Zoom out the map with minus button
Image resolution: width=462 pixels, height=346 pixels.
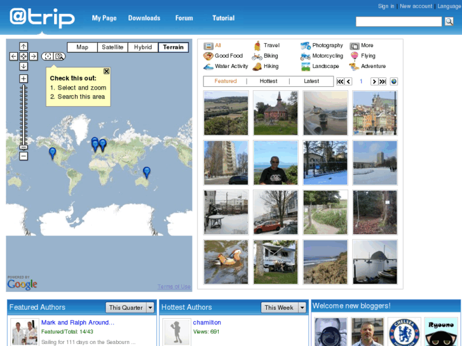(24, 156)
